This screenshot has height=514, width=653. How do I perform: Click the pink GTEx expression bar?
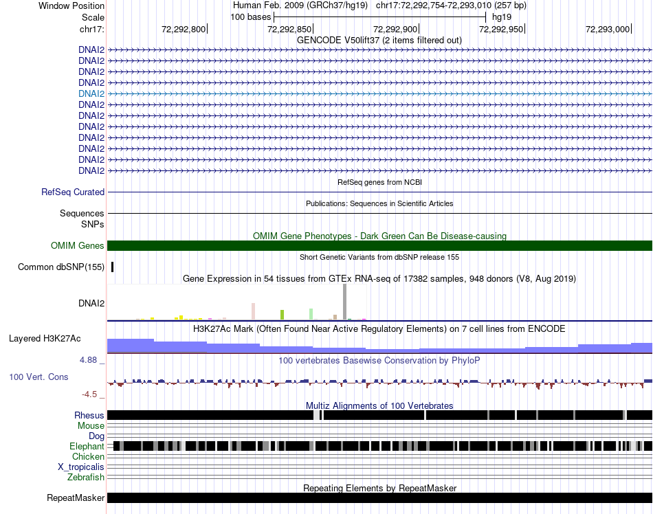pos(253,311)
